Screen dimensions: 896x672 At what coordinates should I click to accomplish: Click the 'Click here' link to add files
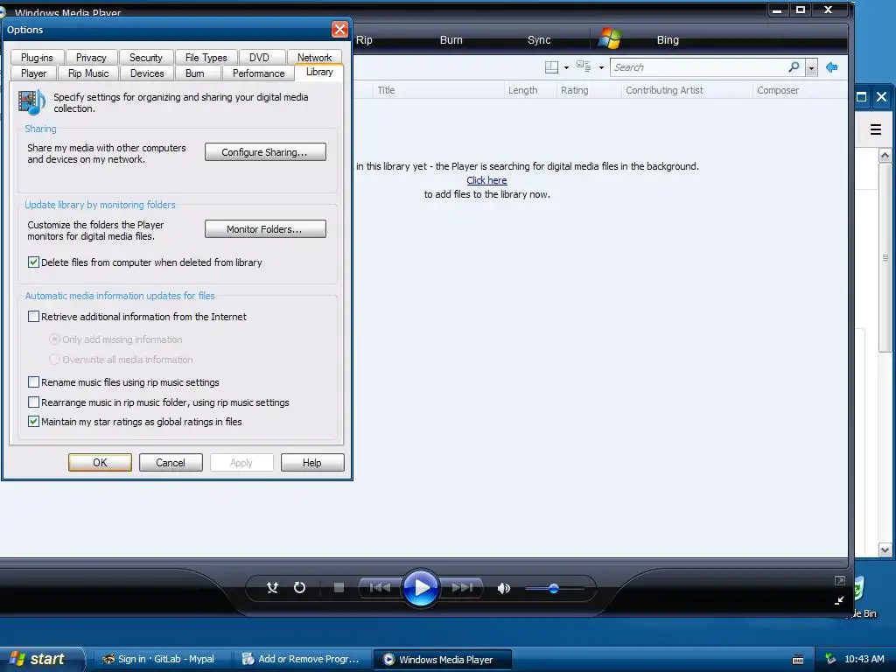pos(486,180)
